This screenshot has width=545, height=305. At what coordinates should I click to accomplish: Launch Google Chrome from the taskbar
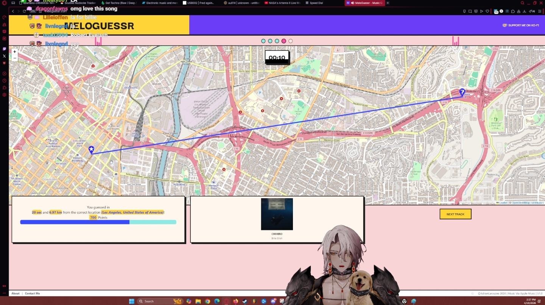[207, 301]
